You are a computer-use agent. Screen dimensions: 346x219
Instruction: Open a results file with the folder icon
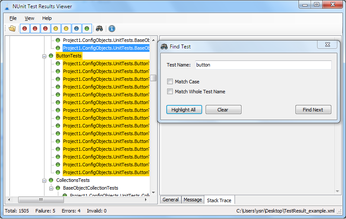pos(12,29)
